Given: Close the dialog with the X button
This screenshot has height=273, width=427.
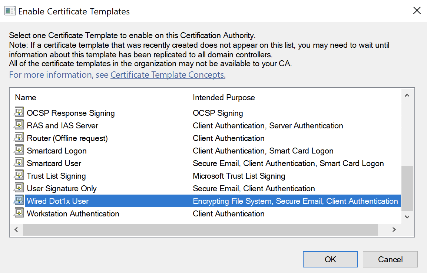Looking at the screenshot, I should [417, 11].
